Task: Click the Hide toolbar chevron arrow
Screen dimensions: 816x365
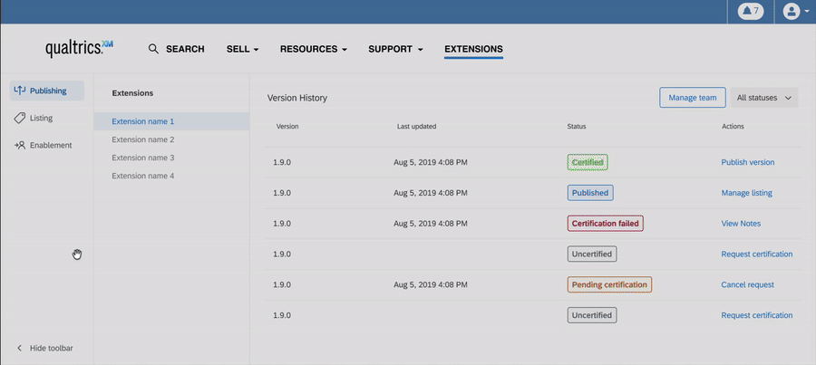Action: 19,348
